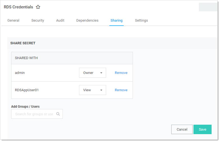
Task: Favorite the RDS Credentials secret with star
Action: [38, 7]
